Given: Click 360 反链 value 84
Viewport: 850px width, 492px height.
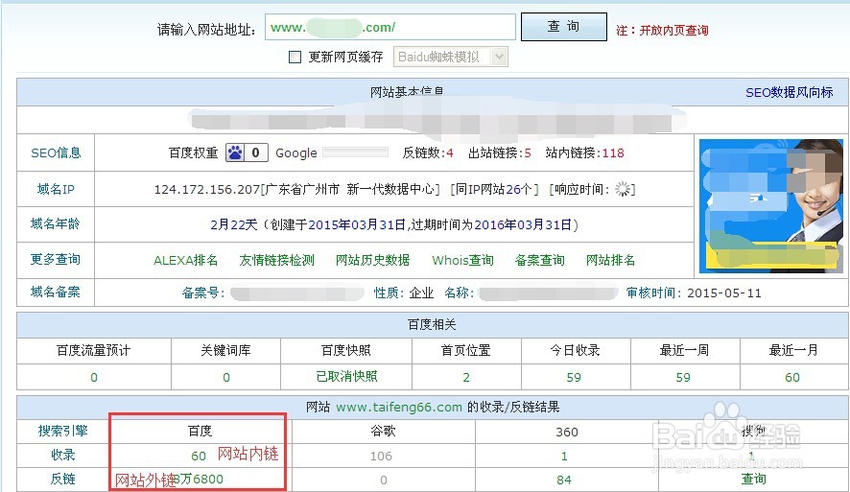Looking at the screenshot, I should [564, 480].
